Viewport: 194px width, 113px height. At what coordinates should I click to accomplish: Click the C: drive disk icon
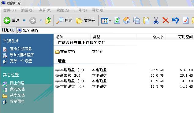[x=57, y=70]
